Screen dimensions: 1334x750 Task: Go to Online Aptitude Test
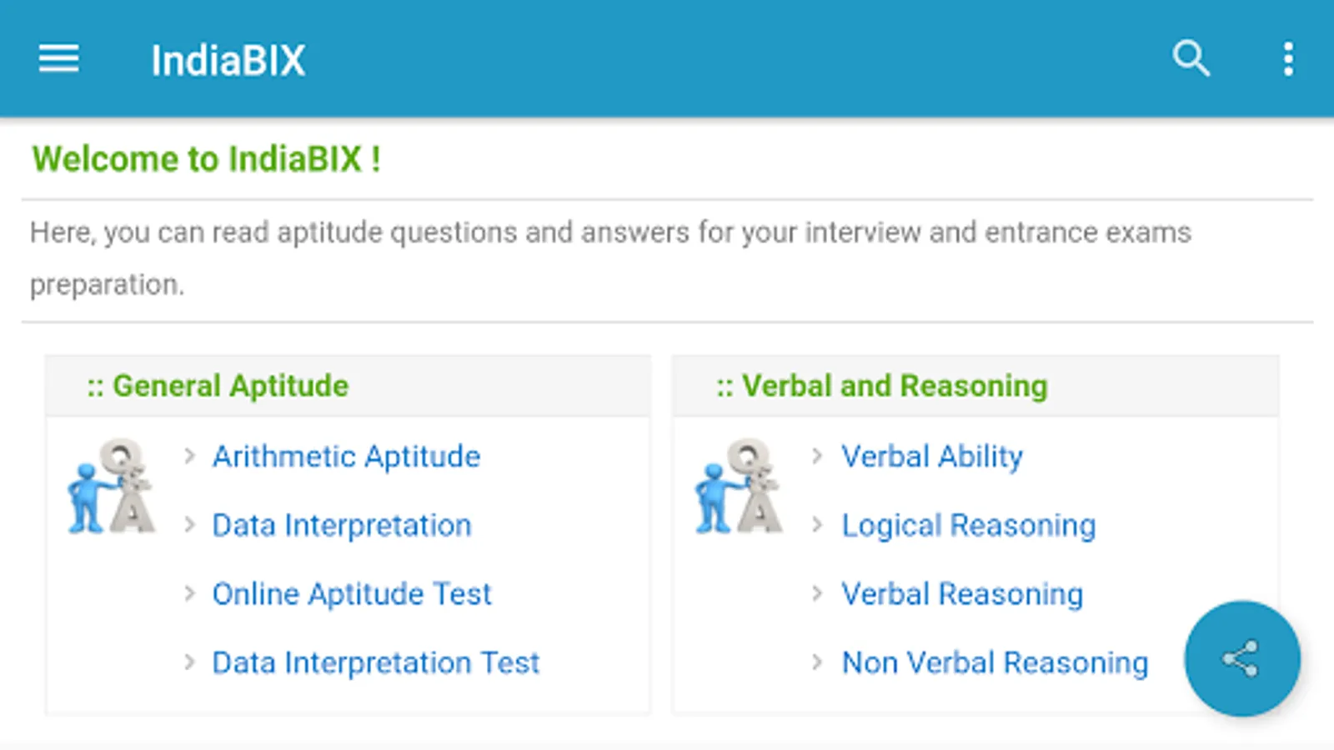[x=352, y=594]
